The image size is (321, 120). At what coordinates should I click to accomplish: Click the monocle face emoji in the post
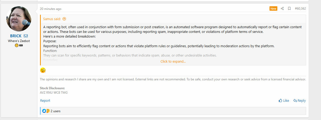point(43,70)
